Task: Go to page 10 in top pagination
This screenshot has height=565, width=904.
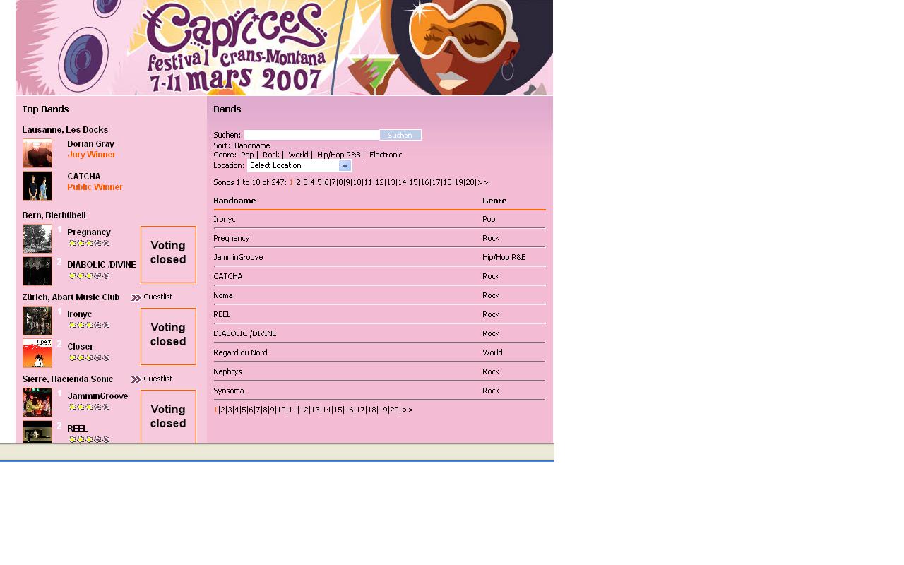Action: (x=357, y=182)
